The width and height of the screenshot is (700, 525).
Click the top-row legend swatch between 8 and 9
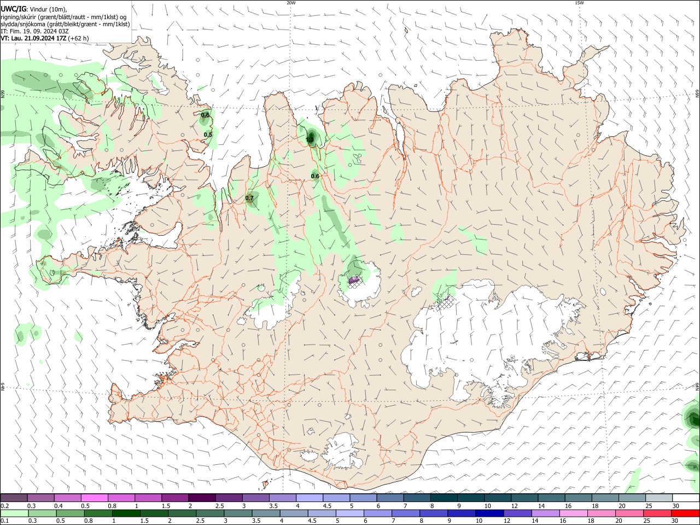coord(444,498)
